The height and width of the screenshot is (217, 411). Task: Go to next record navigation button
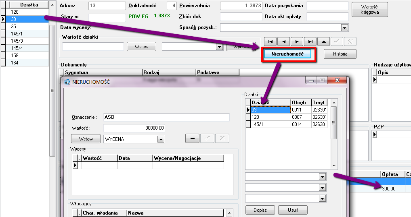(x=297, y=41)
